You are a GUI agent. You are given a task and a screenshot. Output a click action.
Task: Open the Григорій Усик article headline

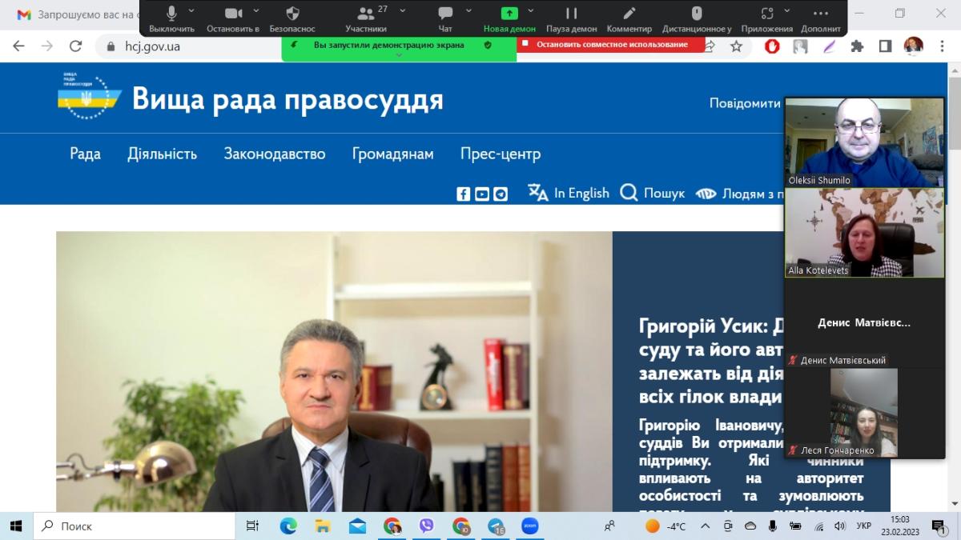[711, 361]
